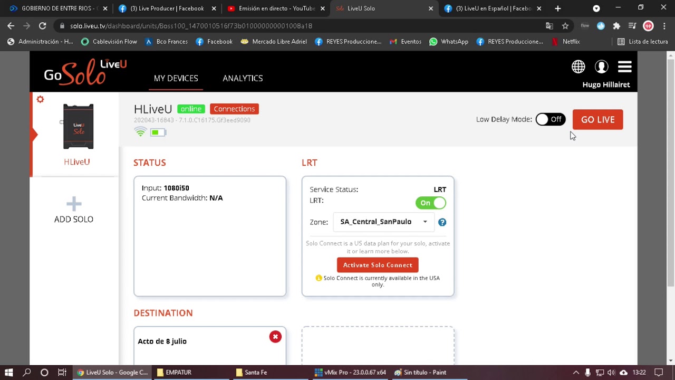Click the input value 1080i50
Screen dimensions: 675x380
(176, 188)
